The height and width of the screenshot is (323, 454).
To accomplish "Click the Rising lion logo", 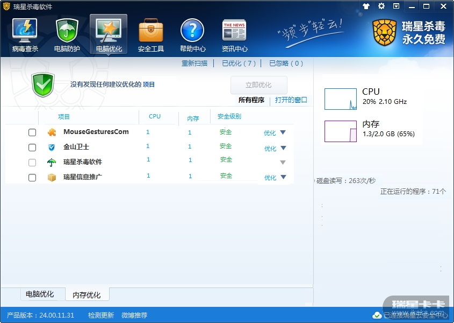I will click(x=384, y=32).
